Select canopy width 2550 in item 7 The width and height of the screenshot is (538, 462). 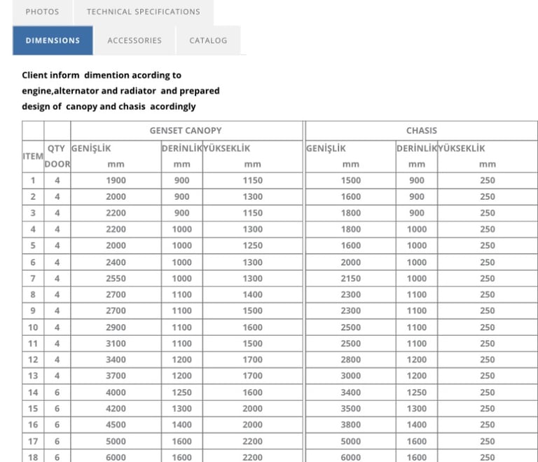(x=116, y=278)
